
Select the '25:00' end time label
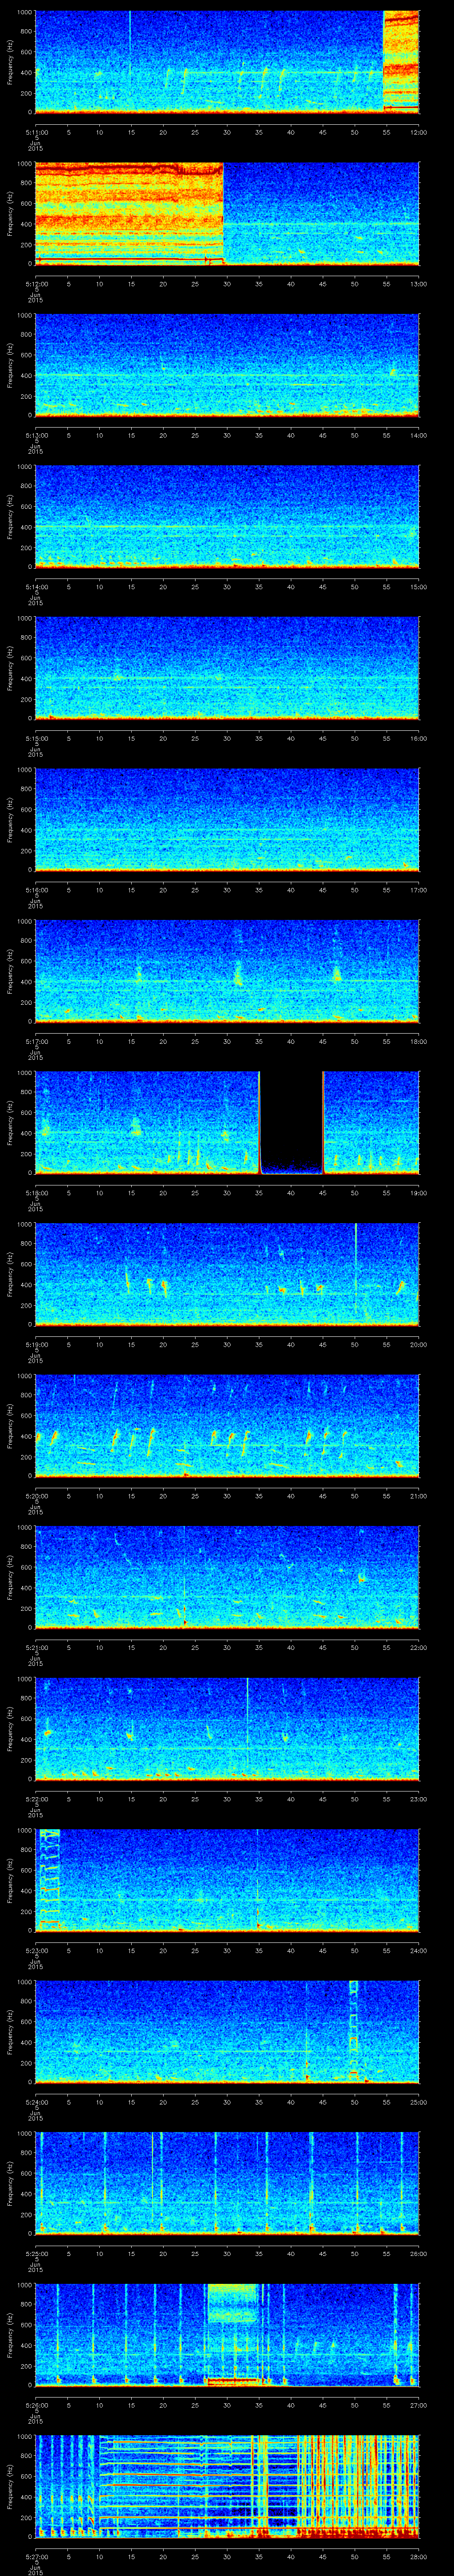pos(418,2101)
